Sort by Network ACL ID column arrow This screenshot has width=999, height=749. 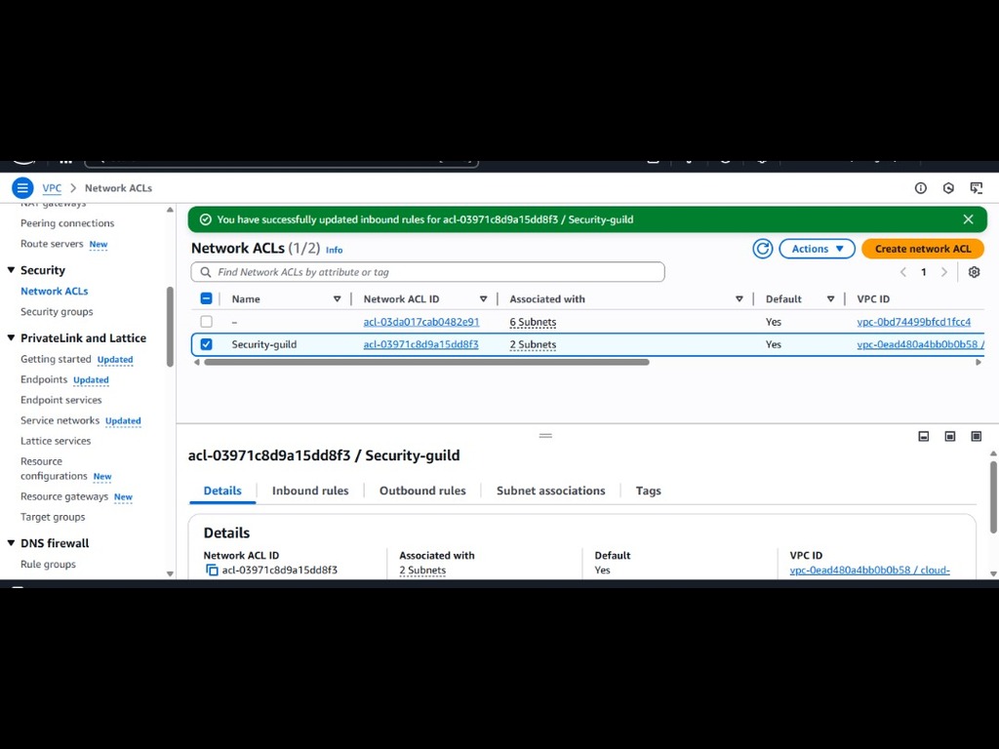pos(484,298)
